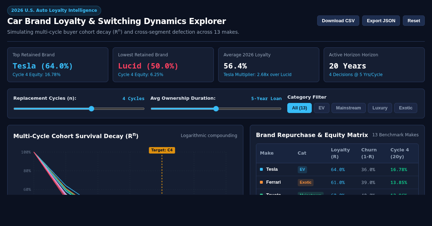Click the Target: C4 chart marker
This screenshot has height=226, width=432.
pos(162,150)
